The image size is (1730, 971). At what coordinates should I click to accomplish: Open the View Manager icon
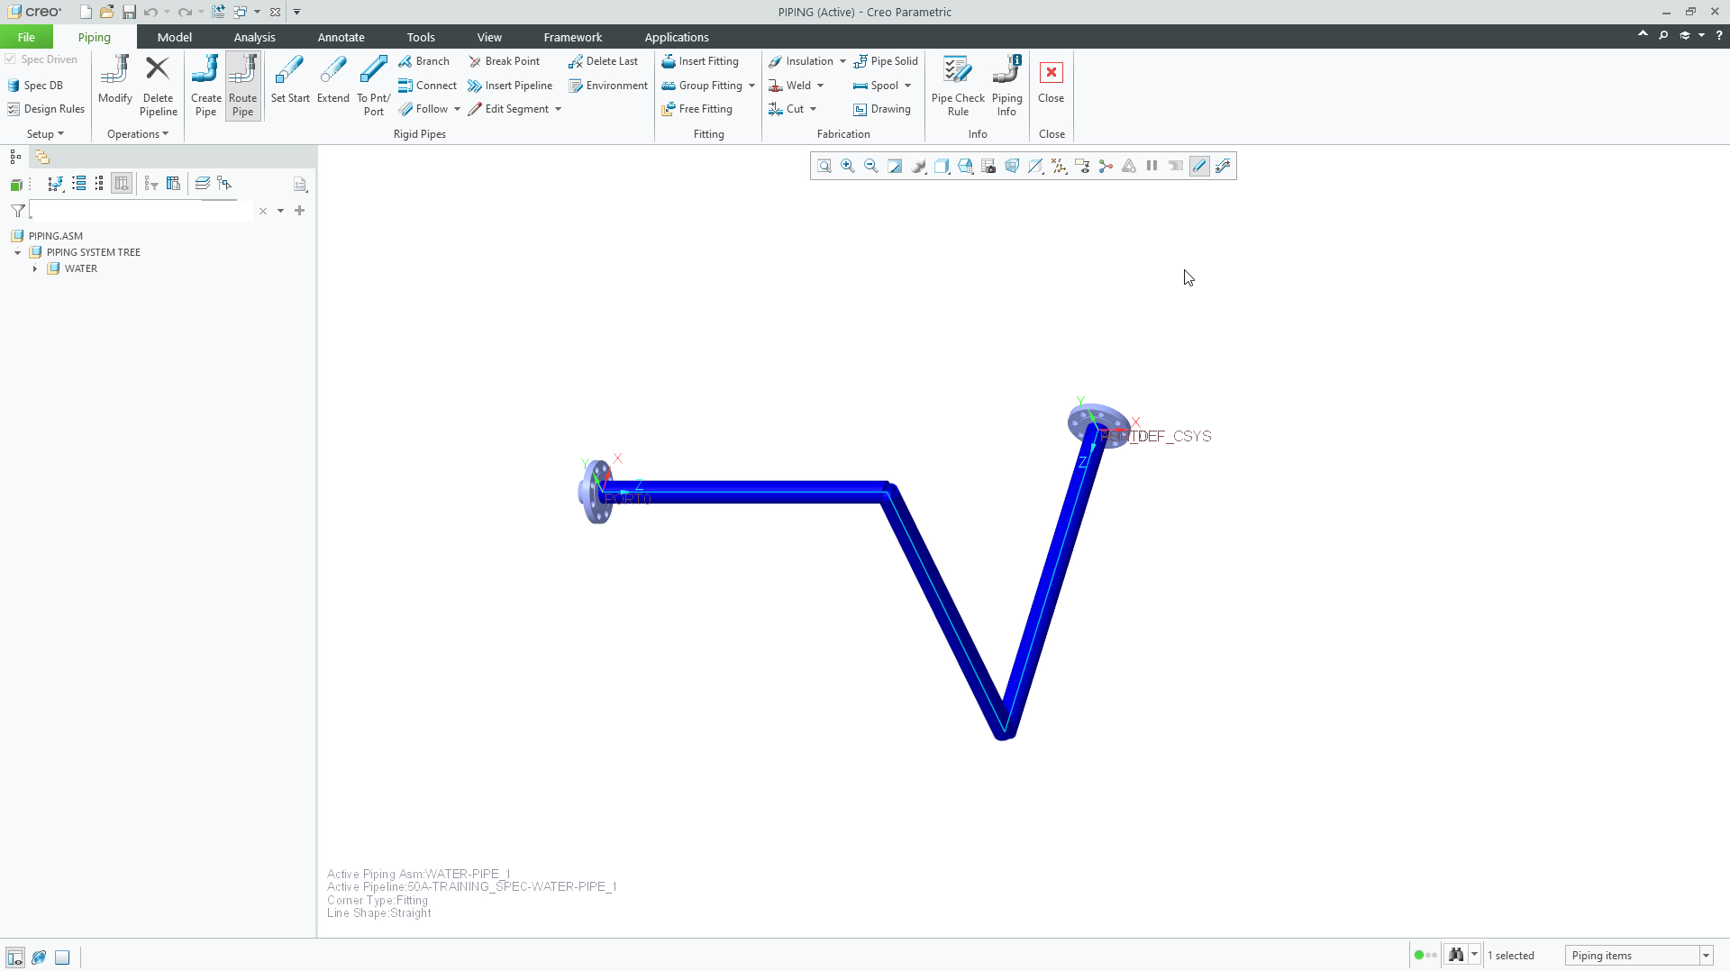click(x=988, y=166)
